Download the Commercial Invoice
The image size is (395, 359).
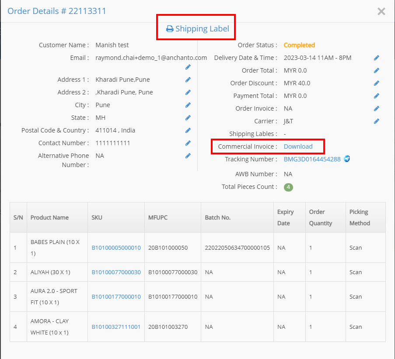(298, 146)
